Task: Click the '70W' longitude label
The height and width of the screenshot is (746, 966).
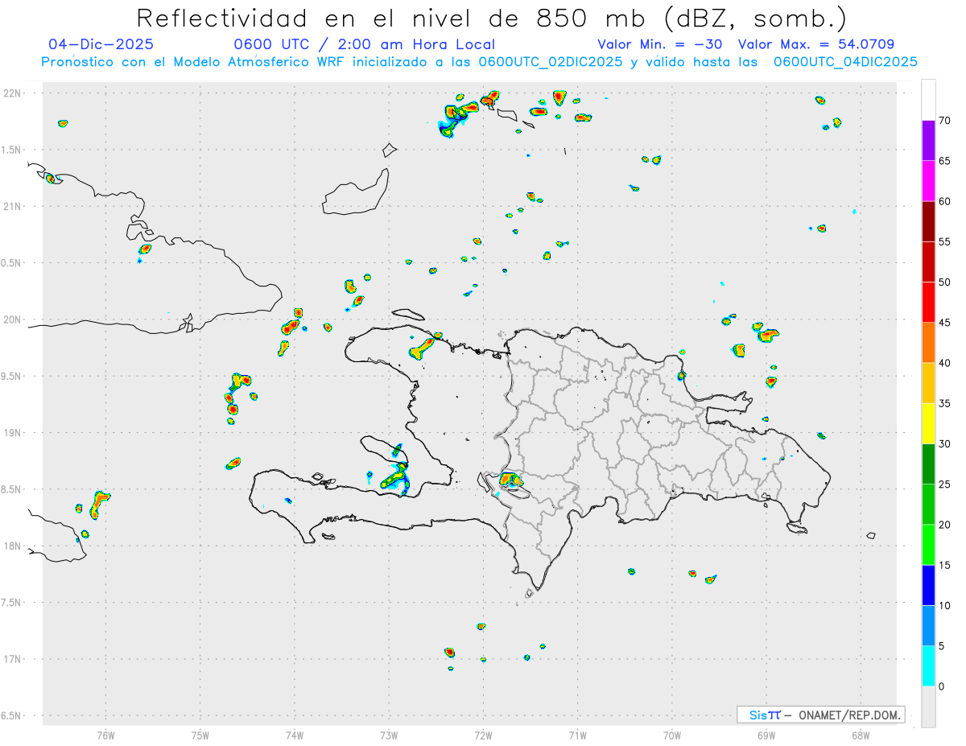Action: (672, 735)
